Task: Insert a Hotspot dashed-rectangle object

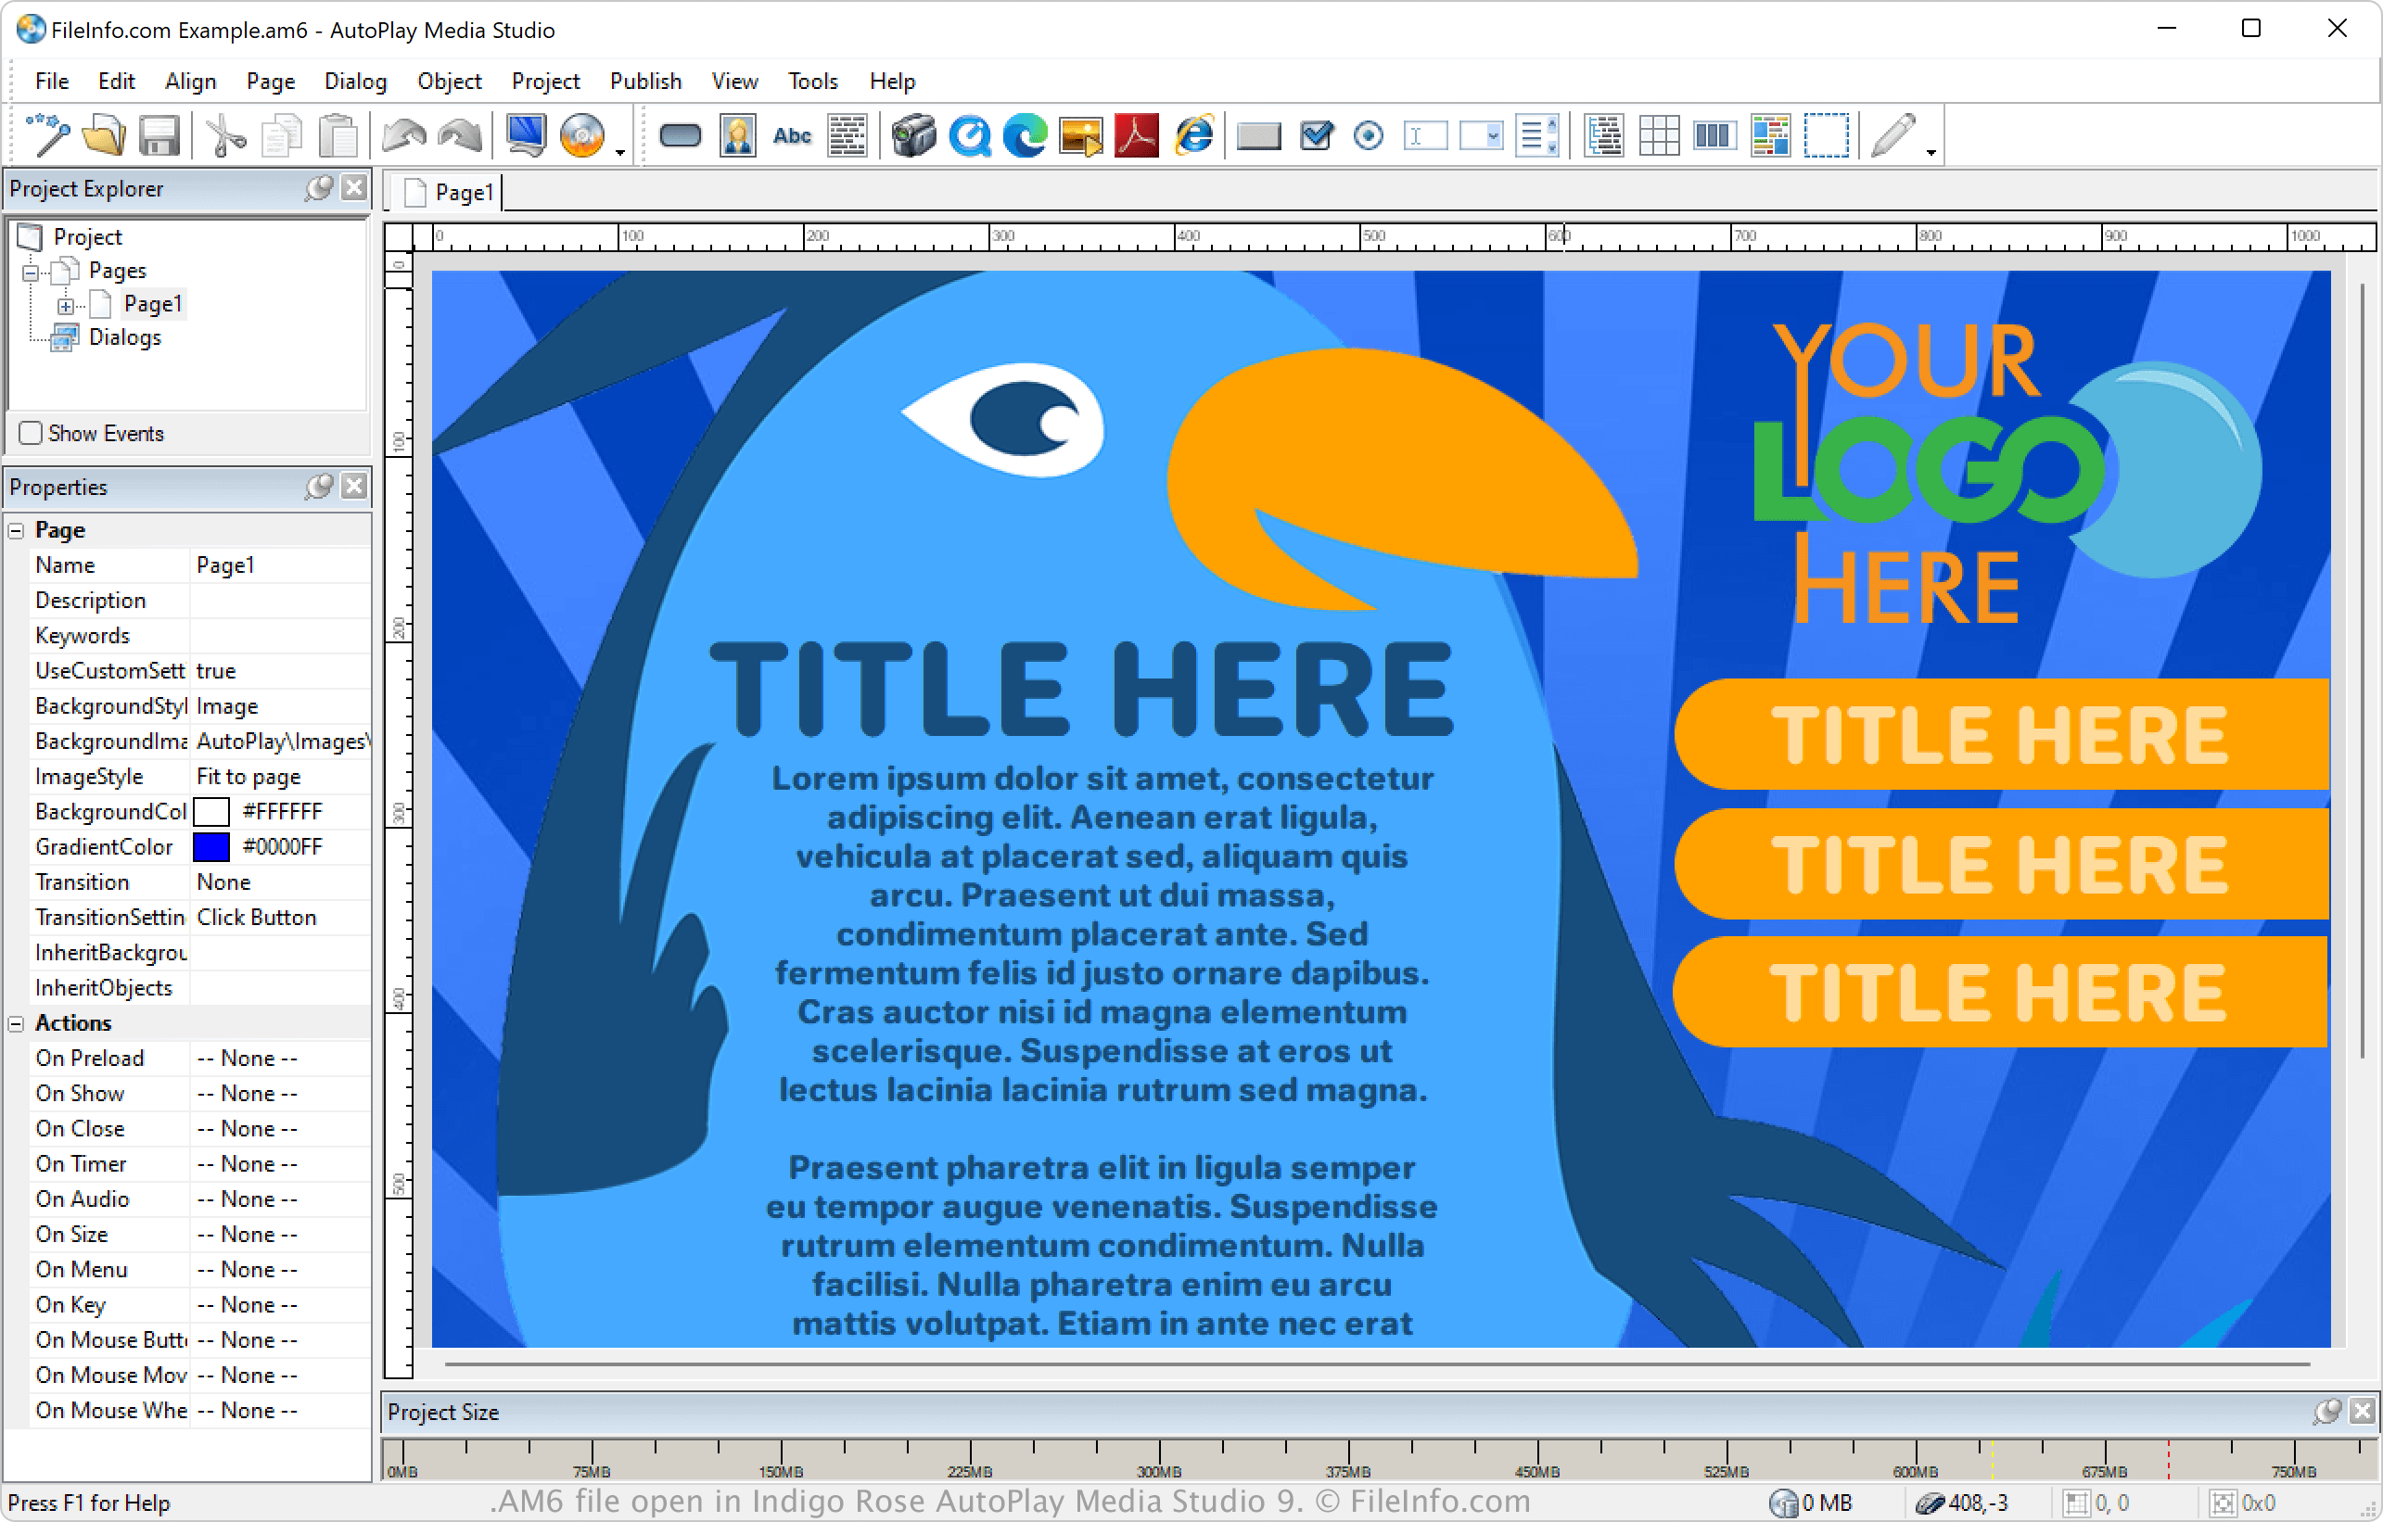Action: (x=1827, y=135)
